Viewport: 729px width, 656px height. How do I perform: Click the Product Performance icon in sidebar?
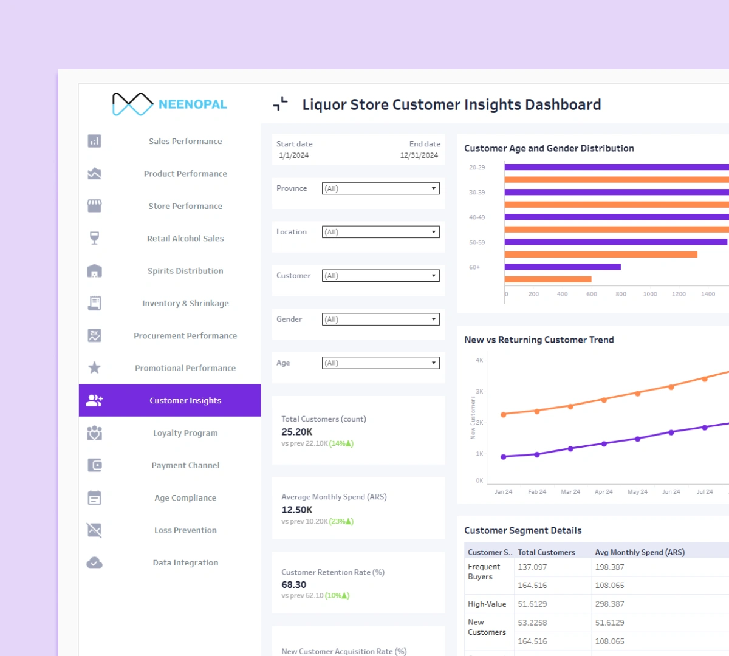coord(94,173)
